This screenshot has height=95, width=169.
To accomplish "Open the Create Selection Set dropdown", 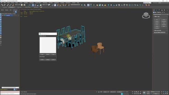I will point(75,5).
